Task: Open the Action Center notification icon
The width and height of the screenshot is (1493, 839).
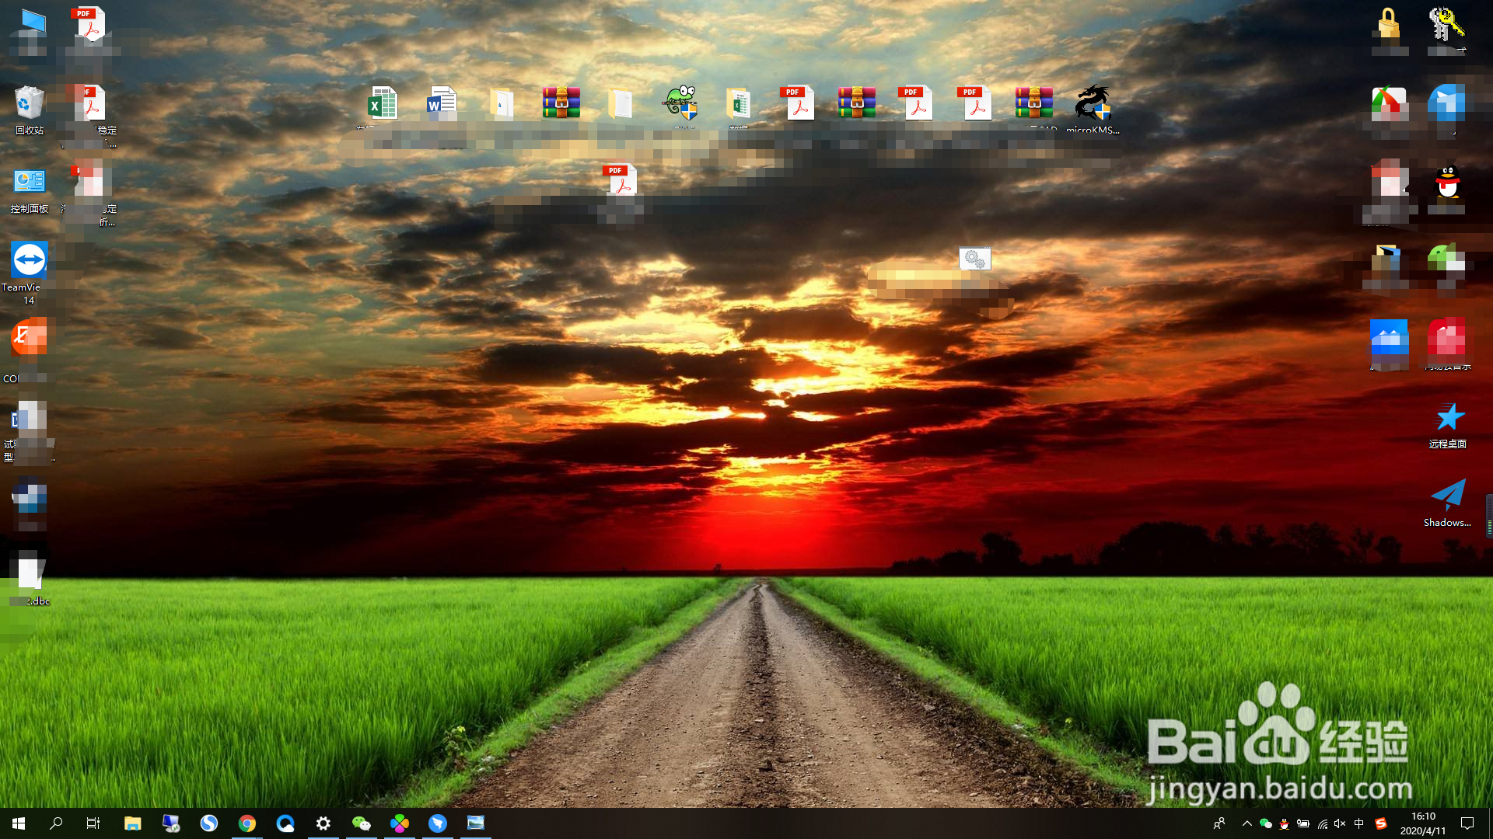Action: 1467,823
